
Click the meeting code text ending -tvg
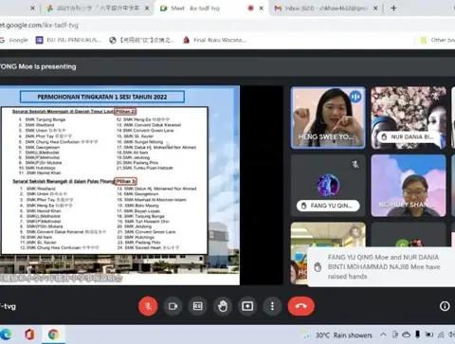click(8, 306)
